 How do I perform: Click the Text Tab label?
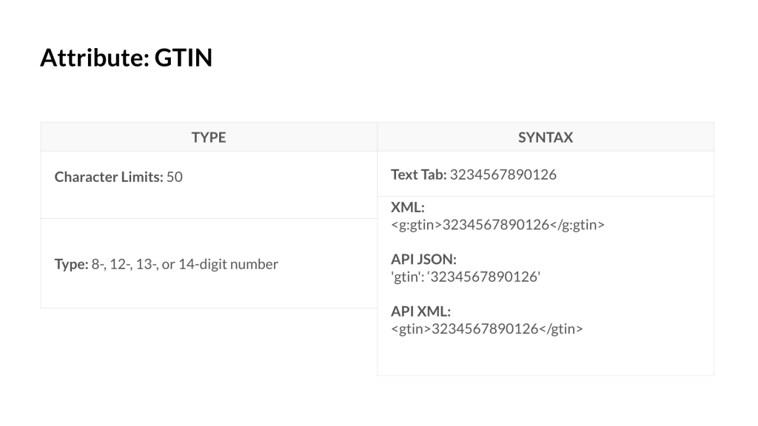pyautogui.click(x=419, y=175)
